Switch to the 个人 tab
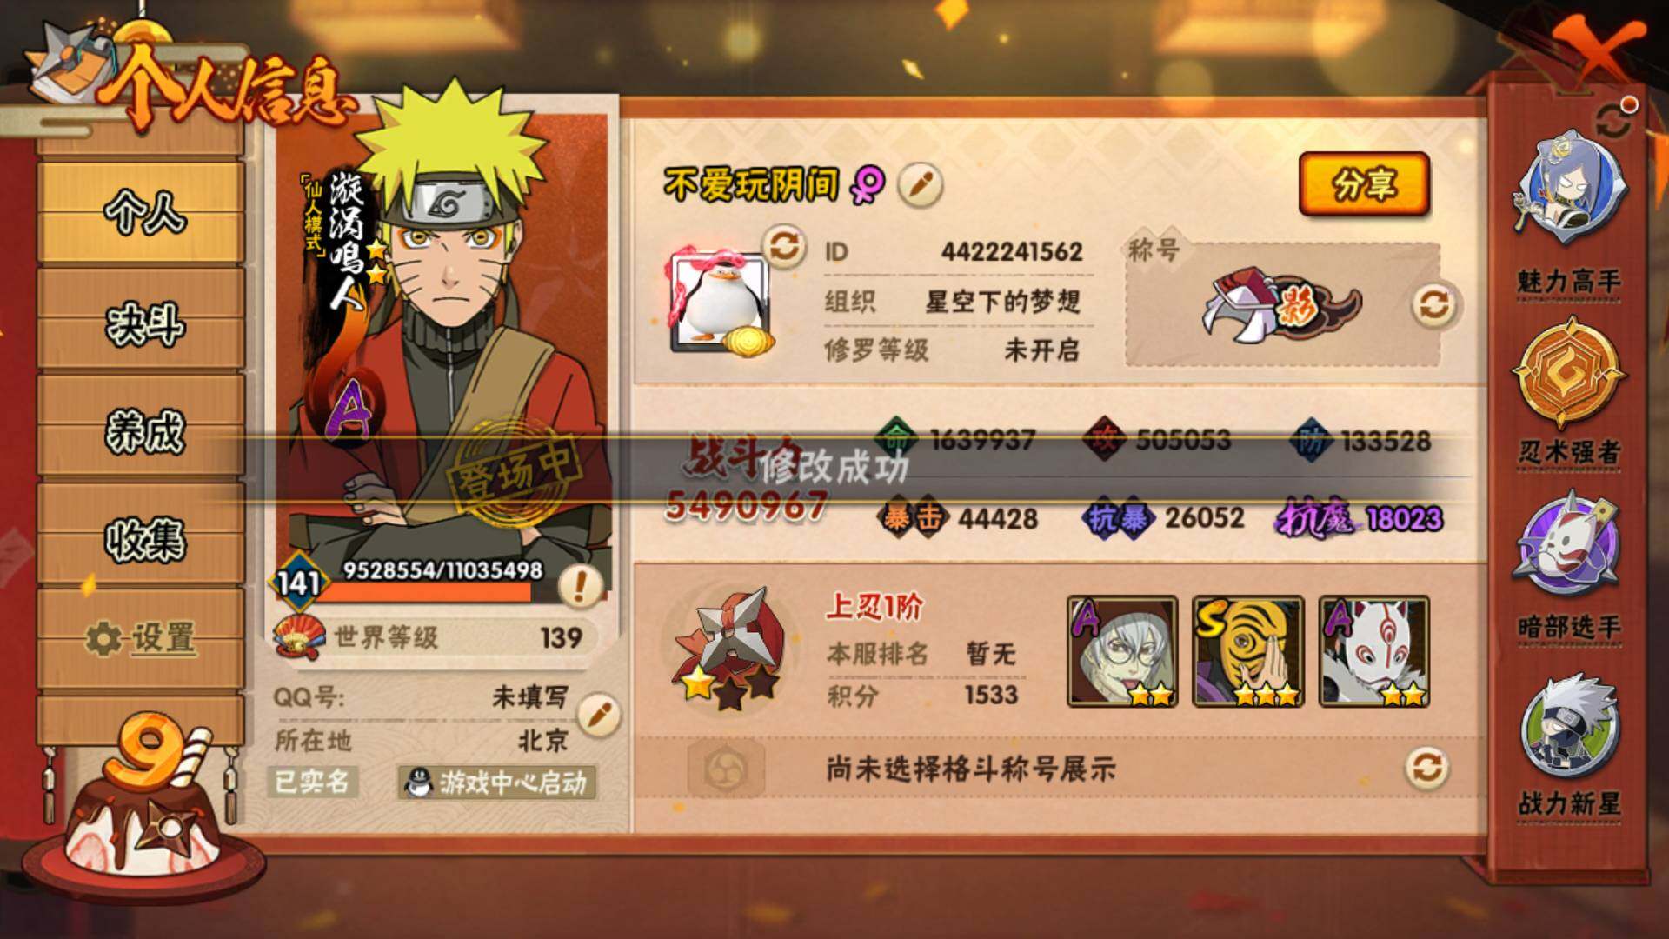Screen dimensions: 1669x939 [142, 212]
